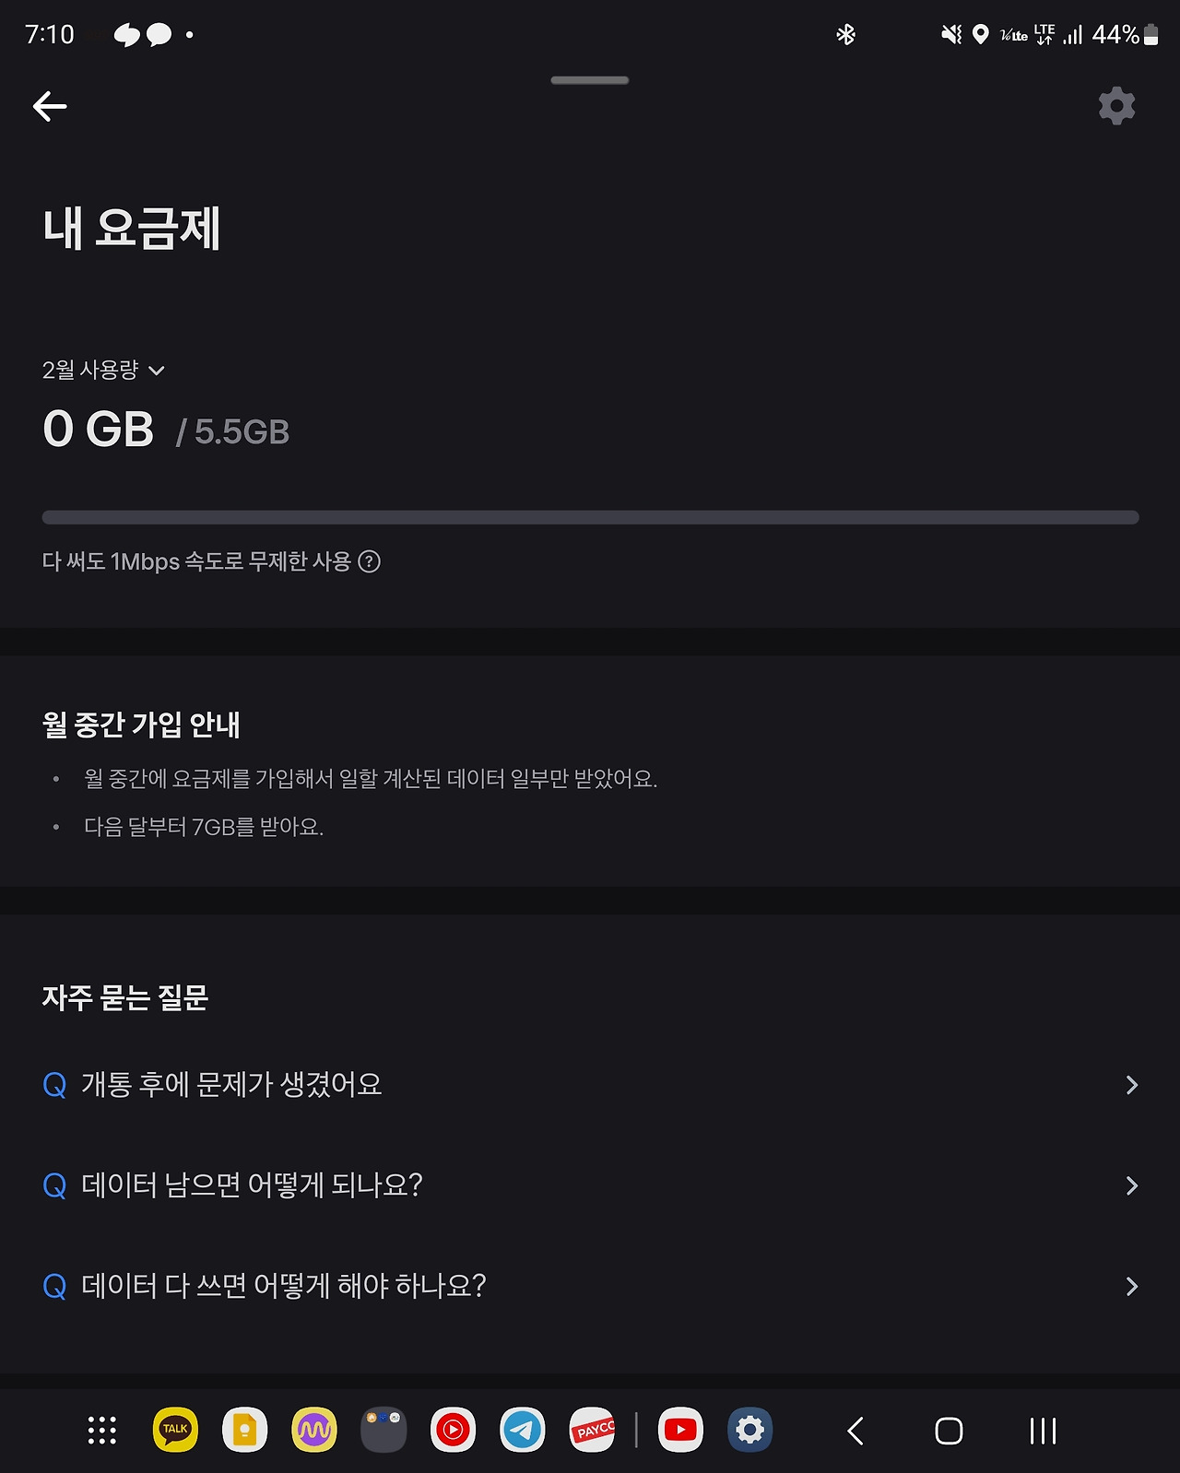
Task: Open the app folder in the taskbar
Action: 383,1430
